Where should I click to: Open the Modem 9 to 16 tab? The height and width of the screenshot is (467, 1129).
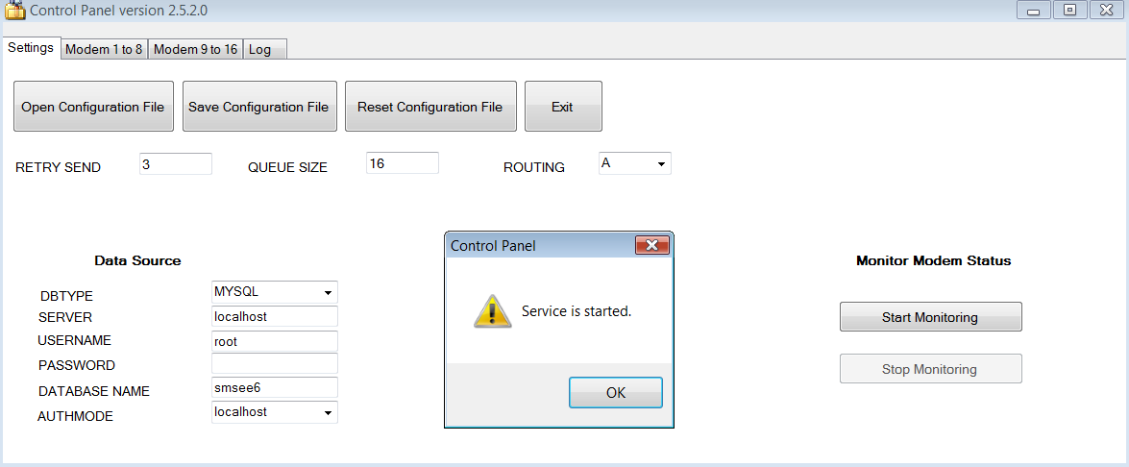click(195, 50)
